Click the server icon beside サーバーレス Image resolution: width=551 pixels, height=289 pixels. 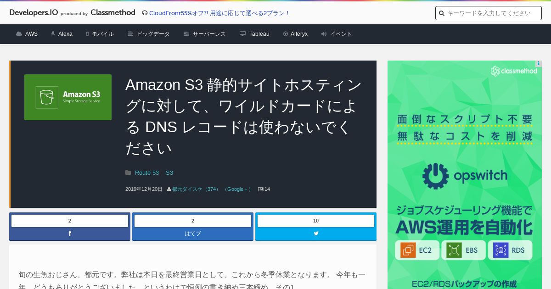(186, 34)
